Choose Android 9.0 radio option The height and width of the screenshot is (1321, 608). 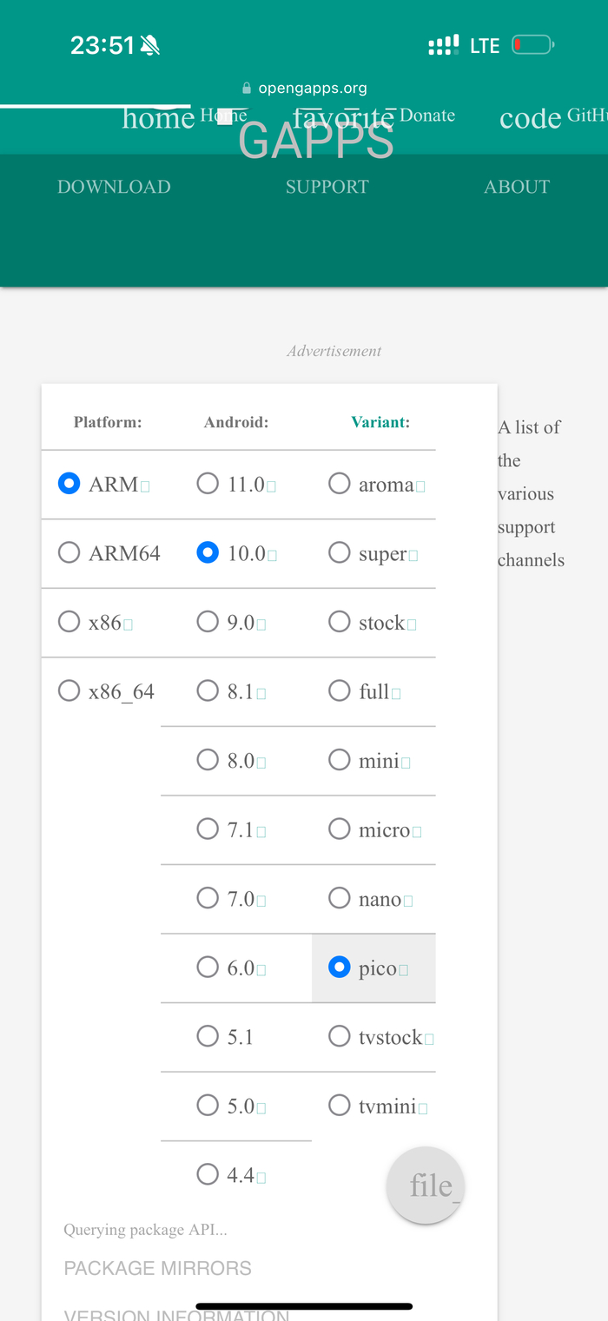pyautogui.click(x=208, y=622)
